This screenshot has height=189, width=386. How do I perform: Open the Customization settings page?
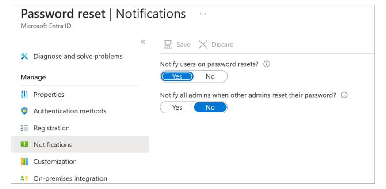(x=55, y=162)
